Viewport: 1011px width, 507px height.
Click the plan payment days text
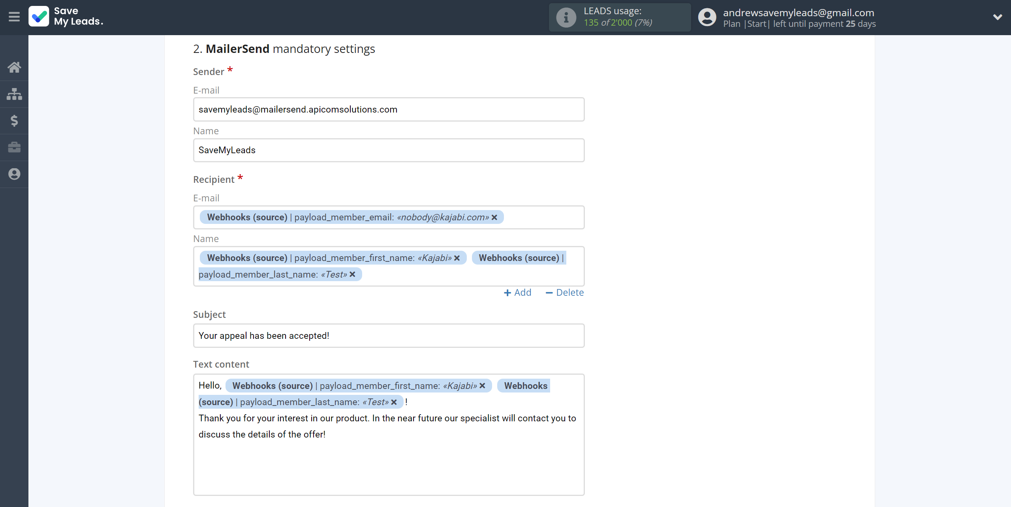point(799,24)
